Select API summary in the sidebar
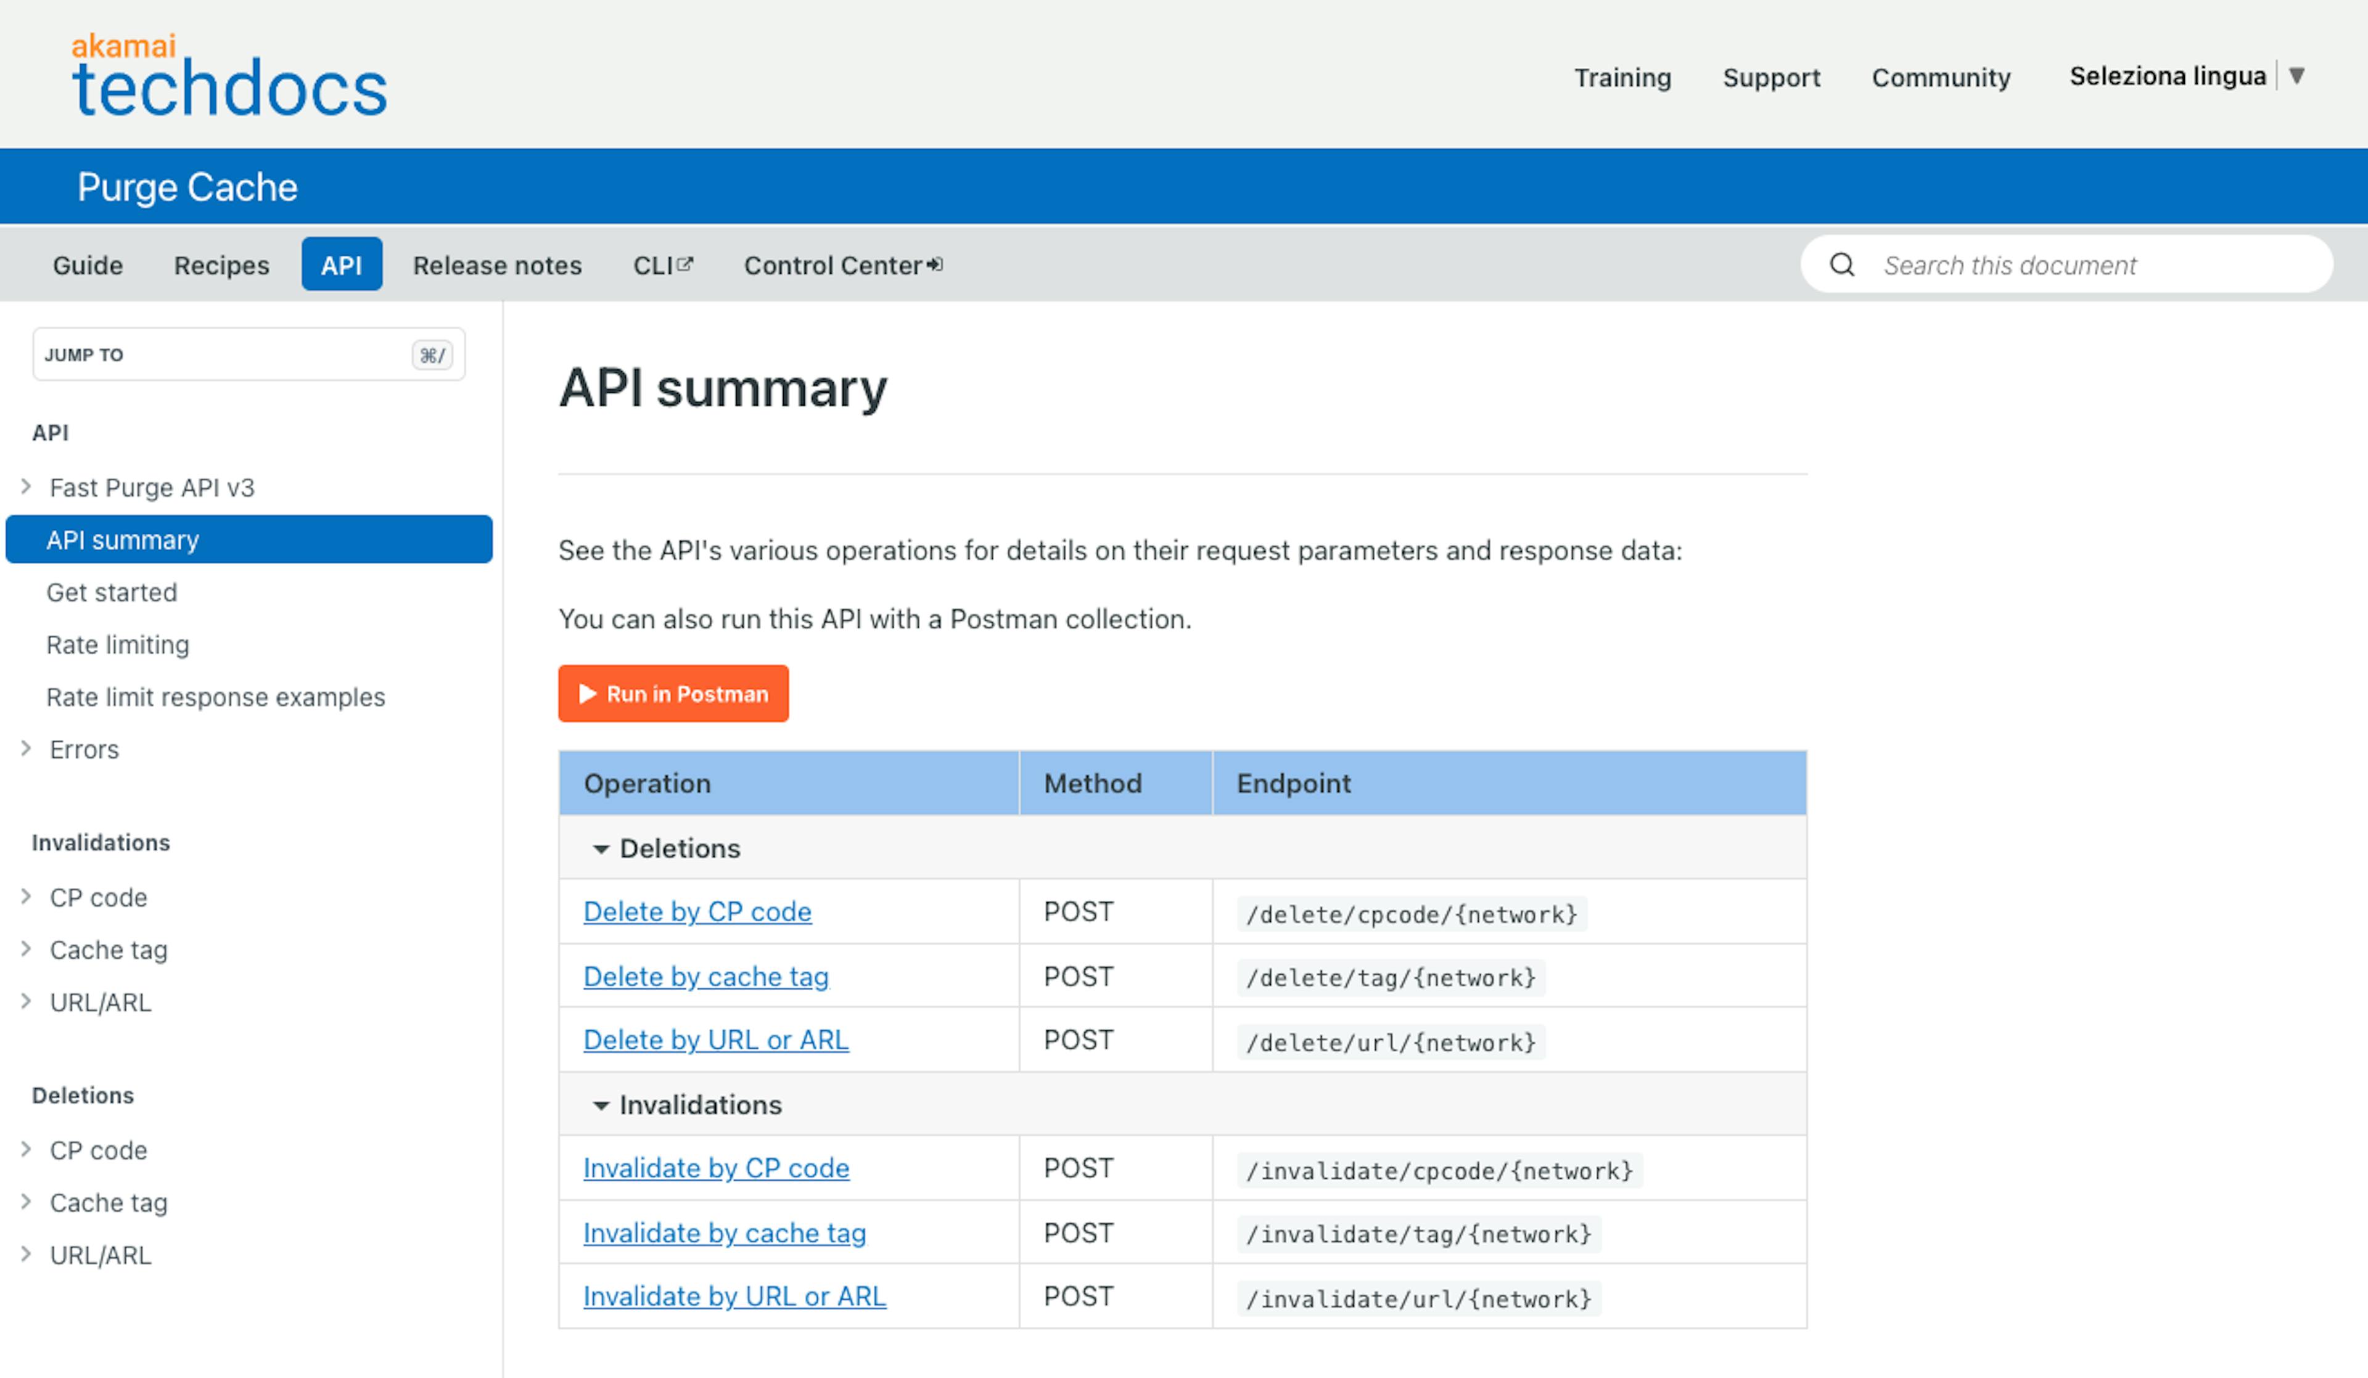2368x1378 pixels. pyautogui.click(x=249, y=539)
